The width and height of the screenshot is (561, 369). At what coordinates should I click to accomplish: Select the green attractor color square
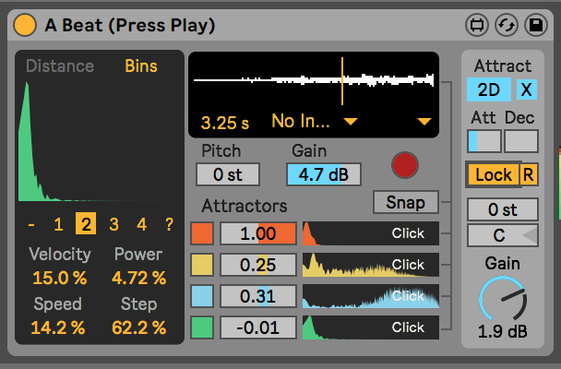203,327
